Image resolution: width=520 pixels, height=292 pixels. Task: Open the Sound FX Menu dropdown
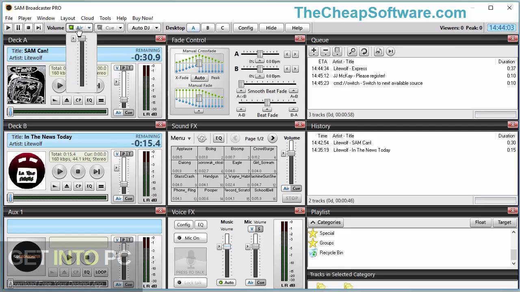click(x=181, y=138)
